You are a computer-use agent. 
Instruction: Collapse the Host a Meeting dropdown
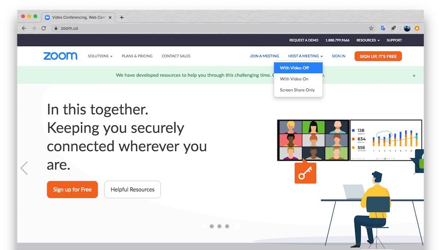(x=305, y=56)
